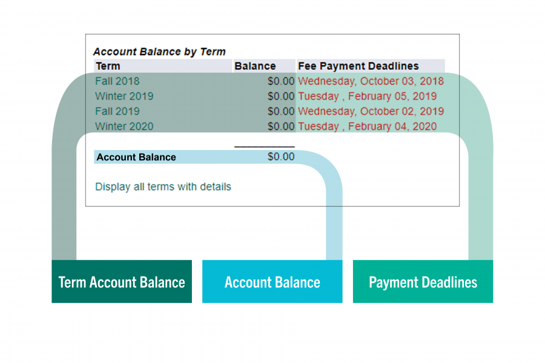Click the Fall 2018 balance amount

(281, 81)
